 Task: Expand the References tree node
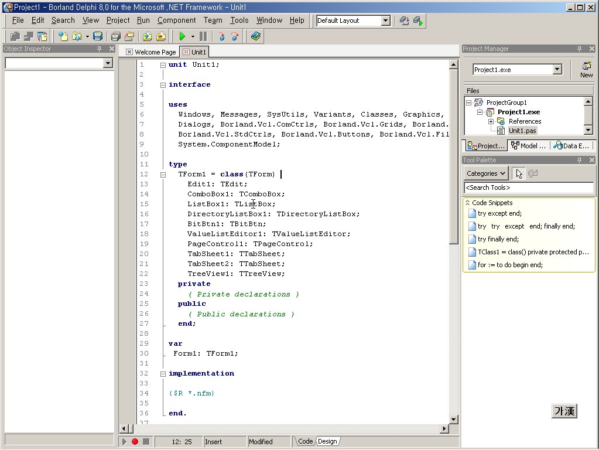(x=491, y=121)
